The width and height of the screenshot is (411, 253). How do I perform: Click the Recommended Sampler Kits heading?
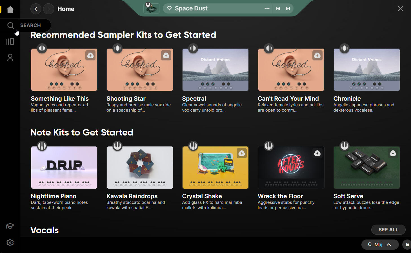[x=123, y=35]
